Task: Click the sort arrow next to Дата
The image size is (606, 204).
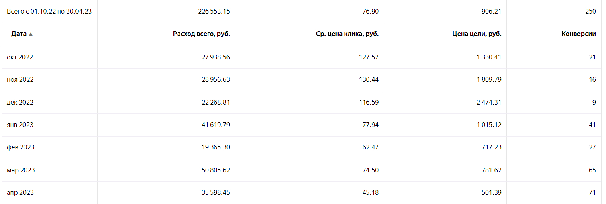Action: tap(31, 34)
